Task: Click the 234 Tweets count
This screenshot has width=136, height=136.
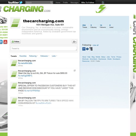Action: pos(85,26)
